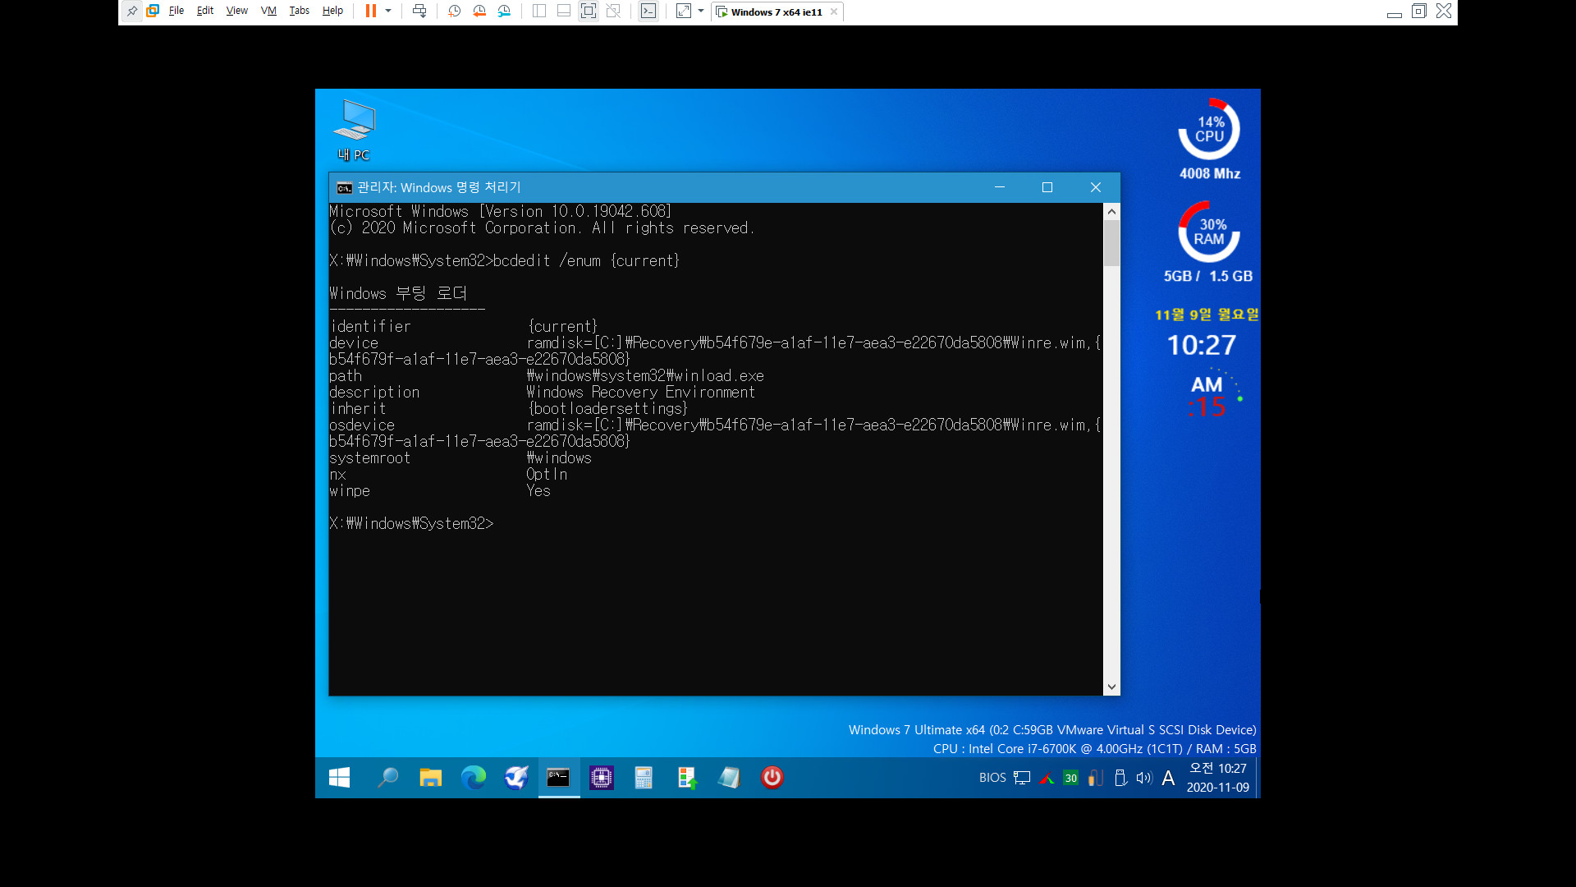The image size is (1576, 887).
Task: Close the Windows 7 x64 ie11 tab
Action: pyautogui.click(x=834, y=12)
